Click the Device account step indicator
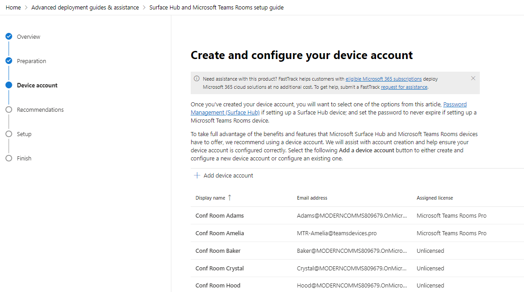 click(x=9, y=85)
